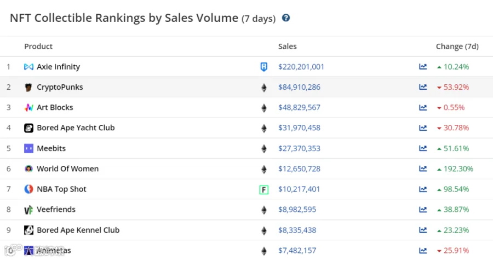493x260 pixels.
Task: Click the Ronin blockchain icon for Axie Infinity
Action: (x=264, y=67)
